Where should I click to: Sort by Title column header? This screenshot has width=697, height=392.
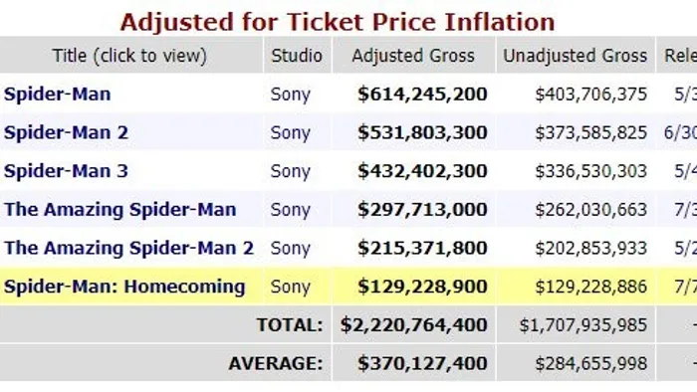click(x=129, y=56)
